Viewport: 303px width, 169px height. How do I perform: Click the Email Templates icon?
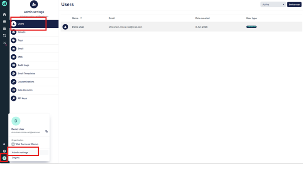pyautogui.click(x=14, y=74)
